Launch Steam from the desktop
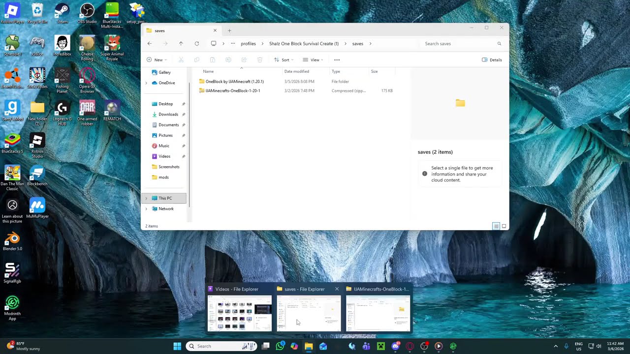This screenshot has height=354, width=630. click(62, 14)
